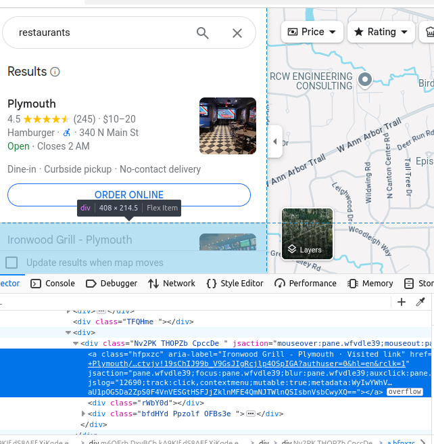Select the rWbY0d div node
This screenshot has height=444, width=434.
pyautogui.click(x=146, y=403)
